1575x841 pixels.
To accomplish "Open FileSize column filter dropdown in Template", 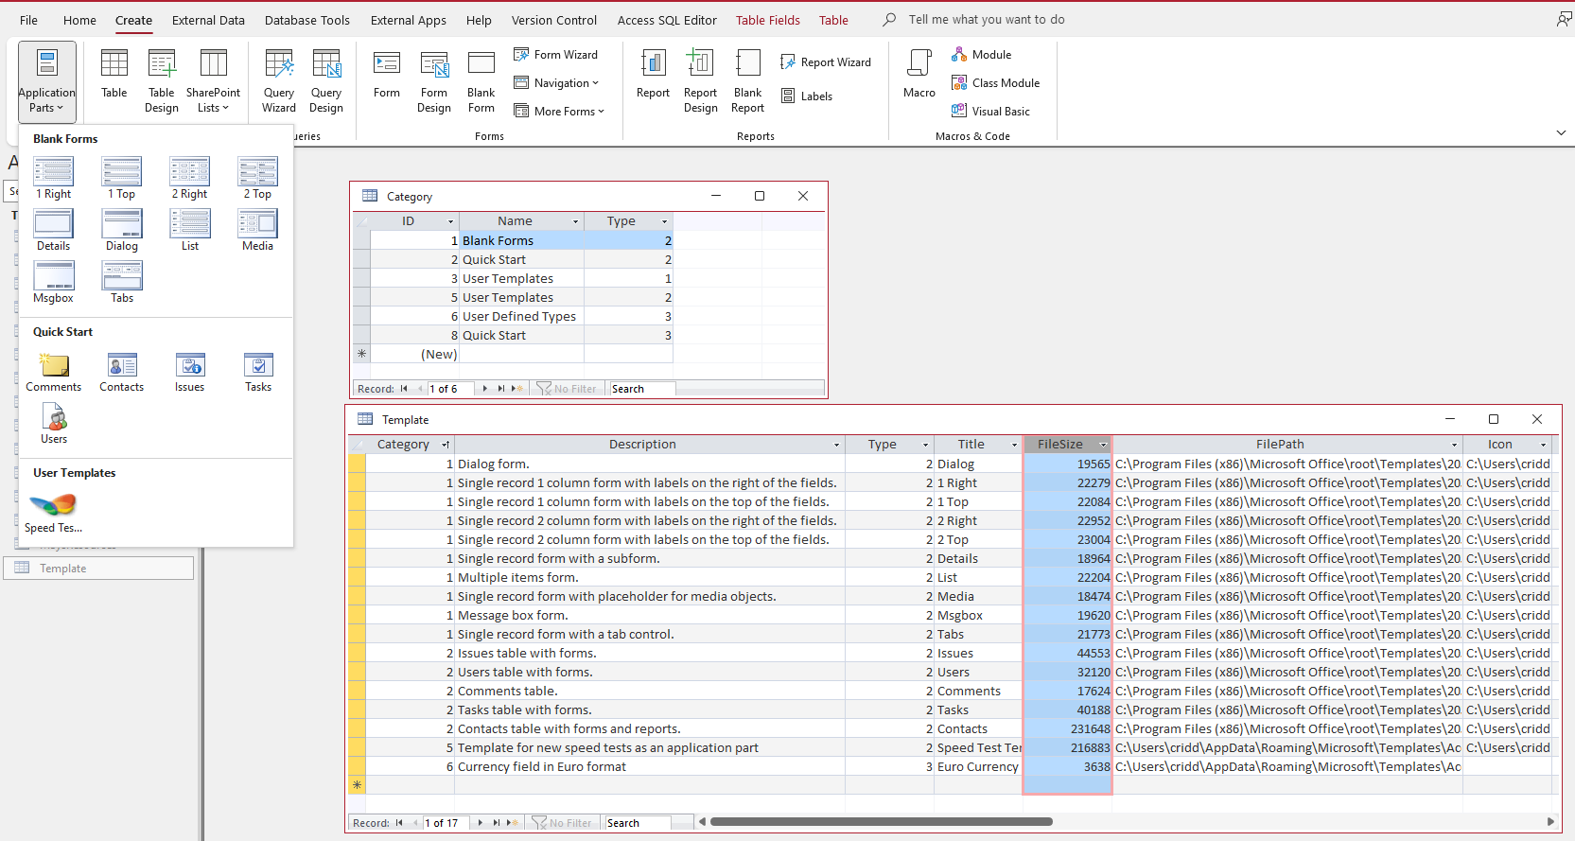I will coord(1103,445).
